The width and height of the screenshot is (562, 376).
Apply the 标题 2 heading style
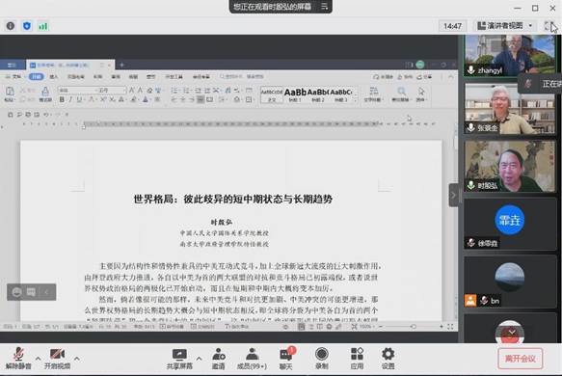coord(318,95)
